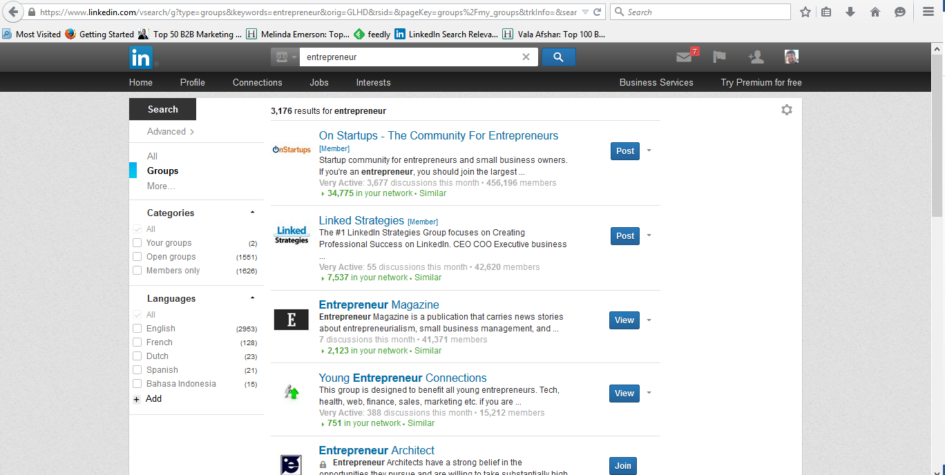The image size is (945, 475).
Task: Open the Young Entrepreneur Connections group link
Action: pyautogui.click(x=402, y=378)
